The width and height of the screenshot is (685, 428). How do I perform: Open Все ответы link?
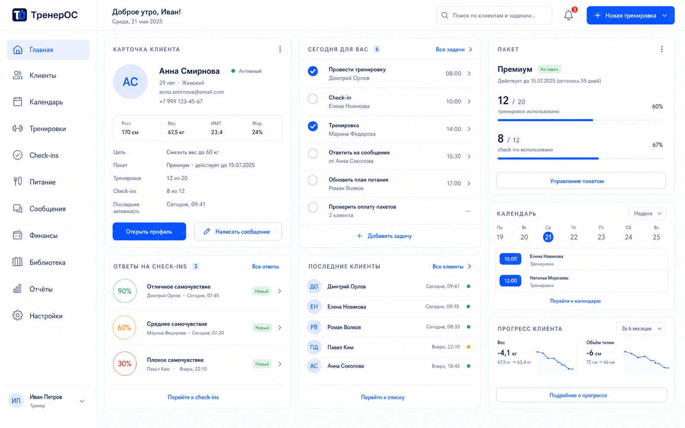point(265,267)
